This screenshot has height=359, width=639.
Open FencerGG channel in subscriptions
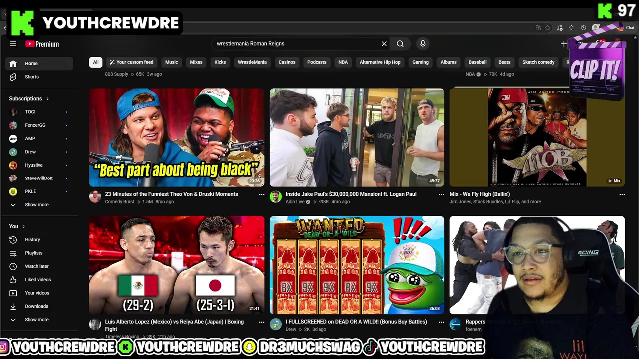(x=39, y=125)
